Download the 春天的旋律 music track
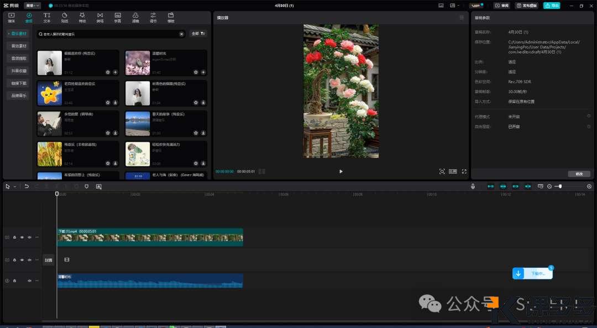 coord(203,133)
